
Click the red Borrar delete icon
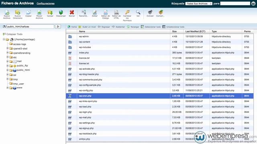(x=72, y=12)
